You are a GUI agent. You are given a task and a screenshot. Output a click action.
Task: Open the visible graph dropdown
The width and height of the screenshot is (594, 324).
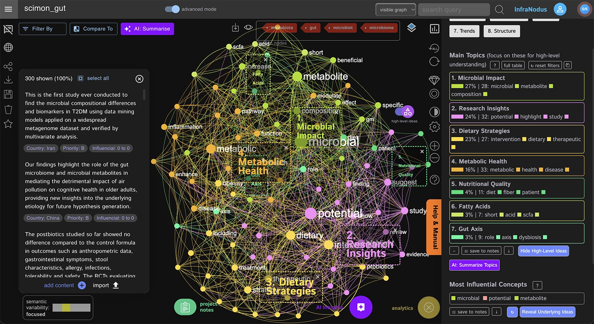point(396,10)
